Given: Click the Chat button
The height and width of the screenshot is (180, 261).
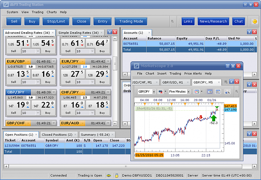Looking at the screenshot, I should point(238,21).
